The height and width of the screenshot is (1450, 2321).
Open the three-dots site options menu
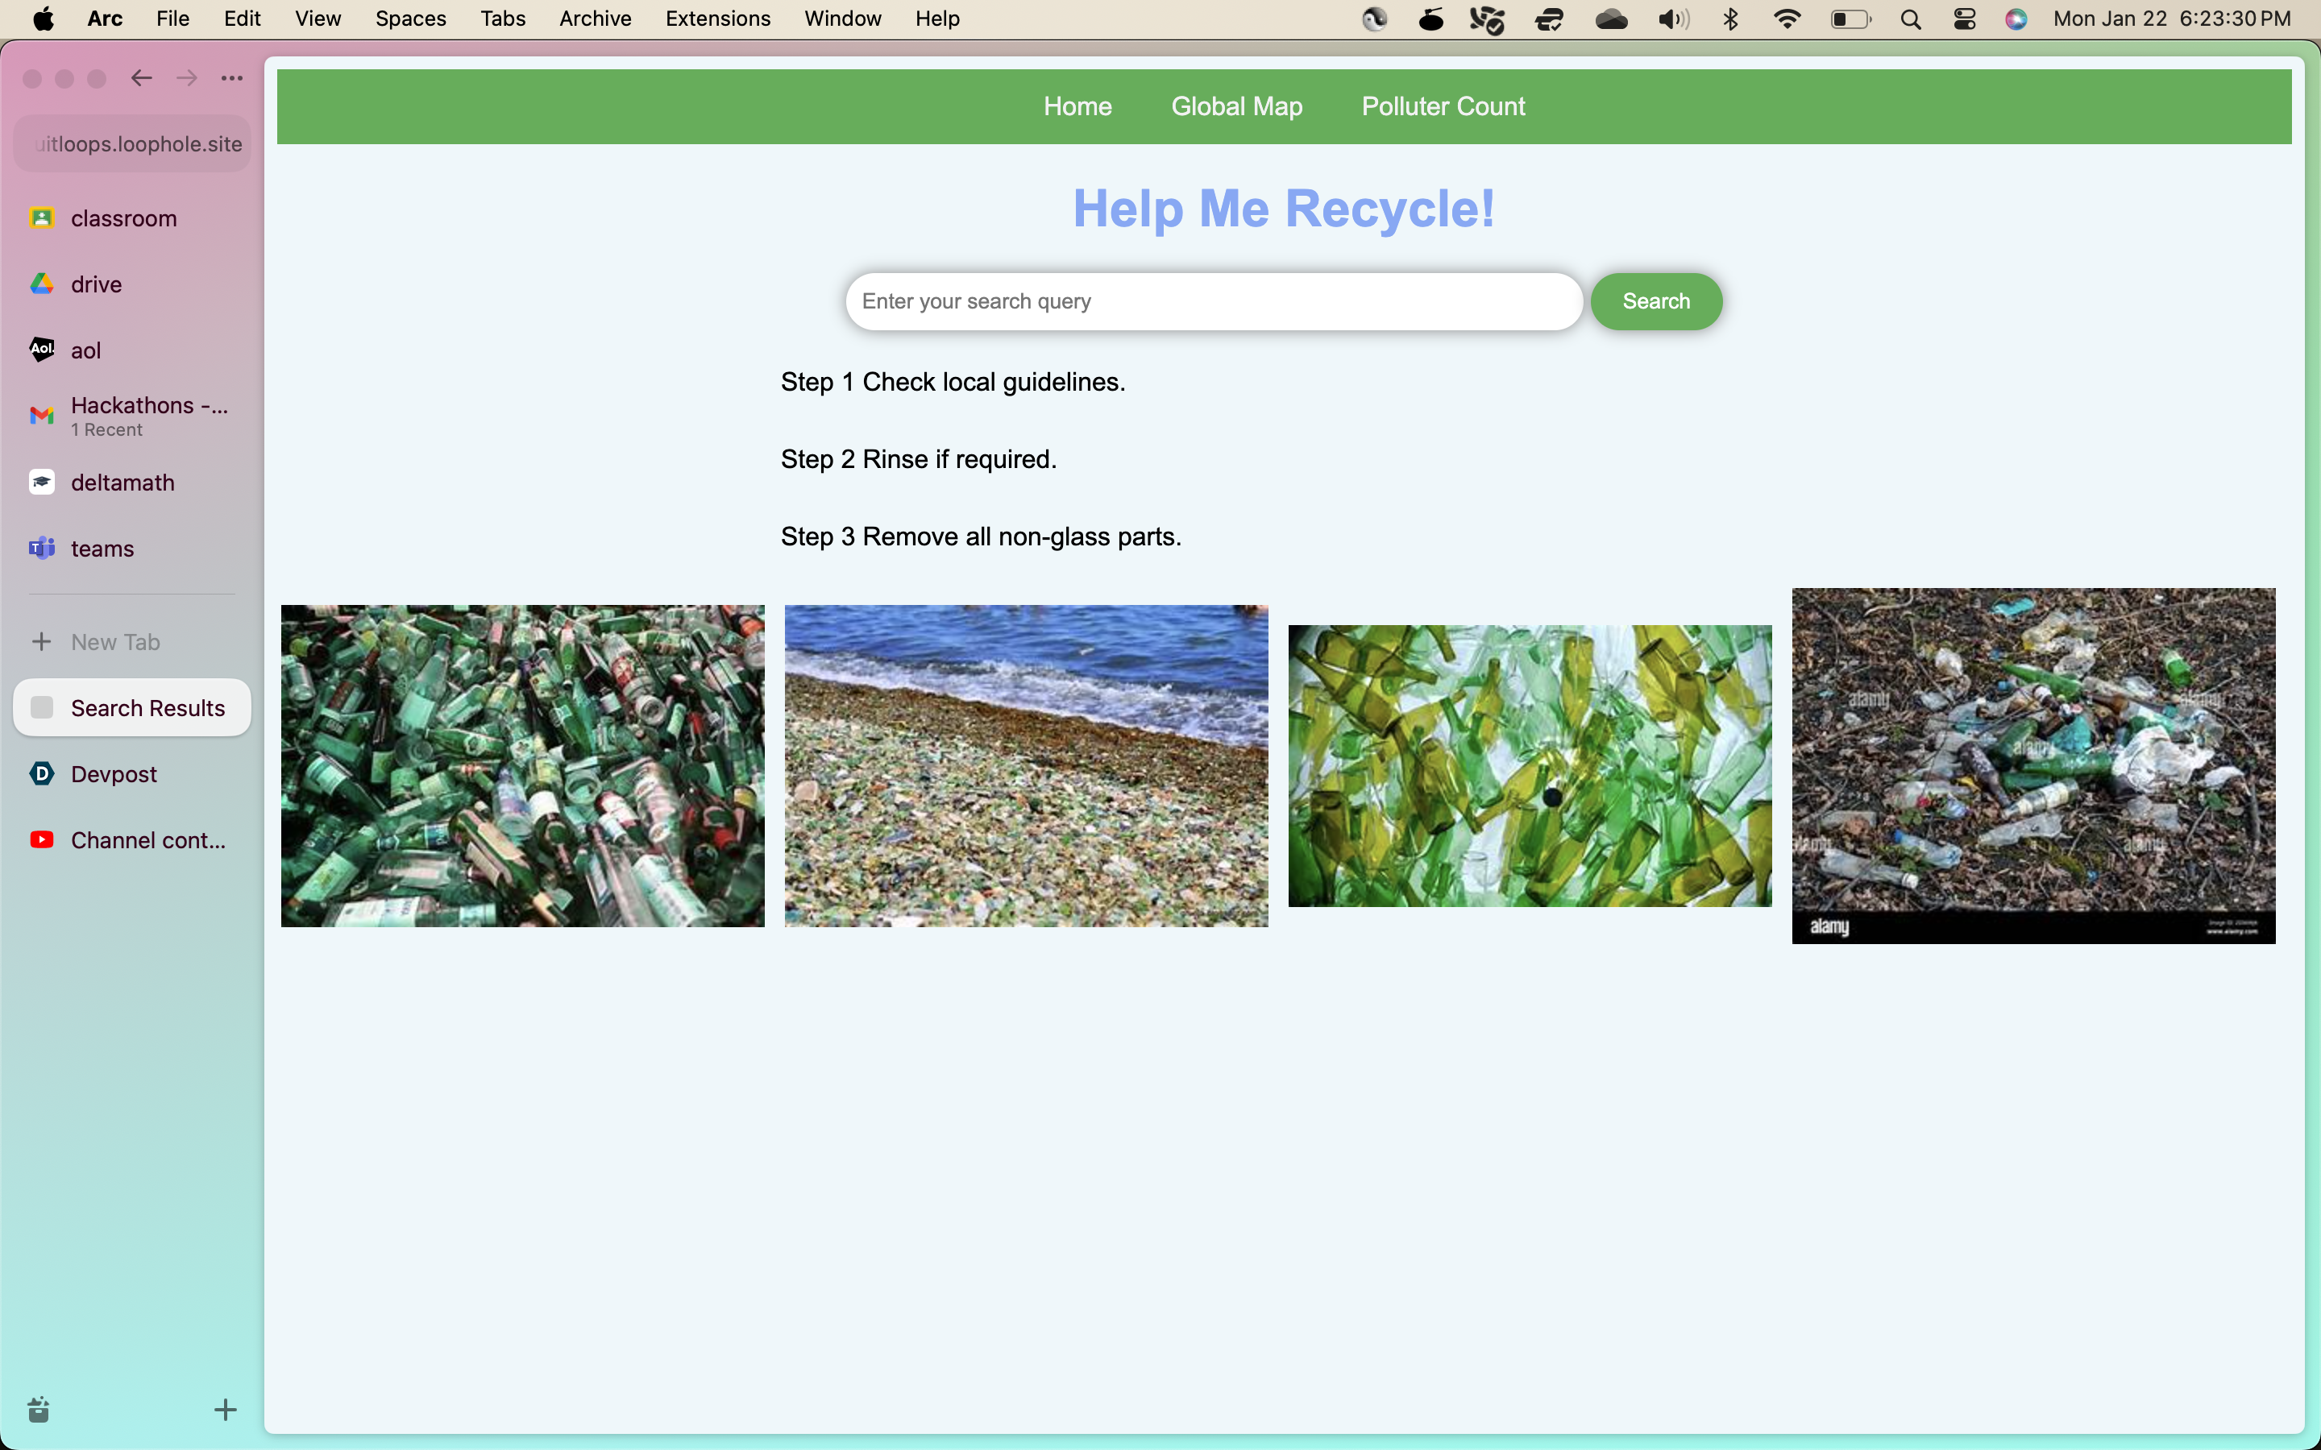[232, 79]
